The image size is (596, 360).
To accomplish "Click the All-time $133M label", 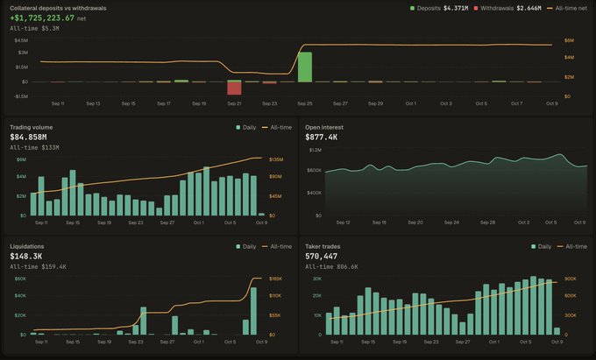I will [34, 148].
